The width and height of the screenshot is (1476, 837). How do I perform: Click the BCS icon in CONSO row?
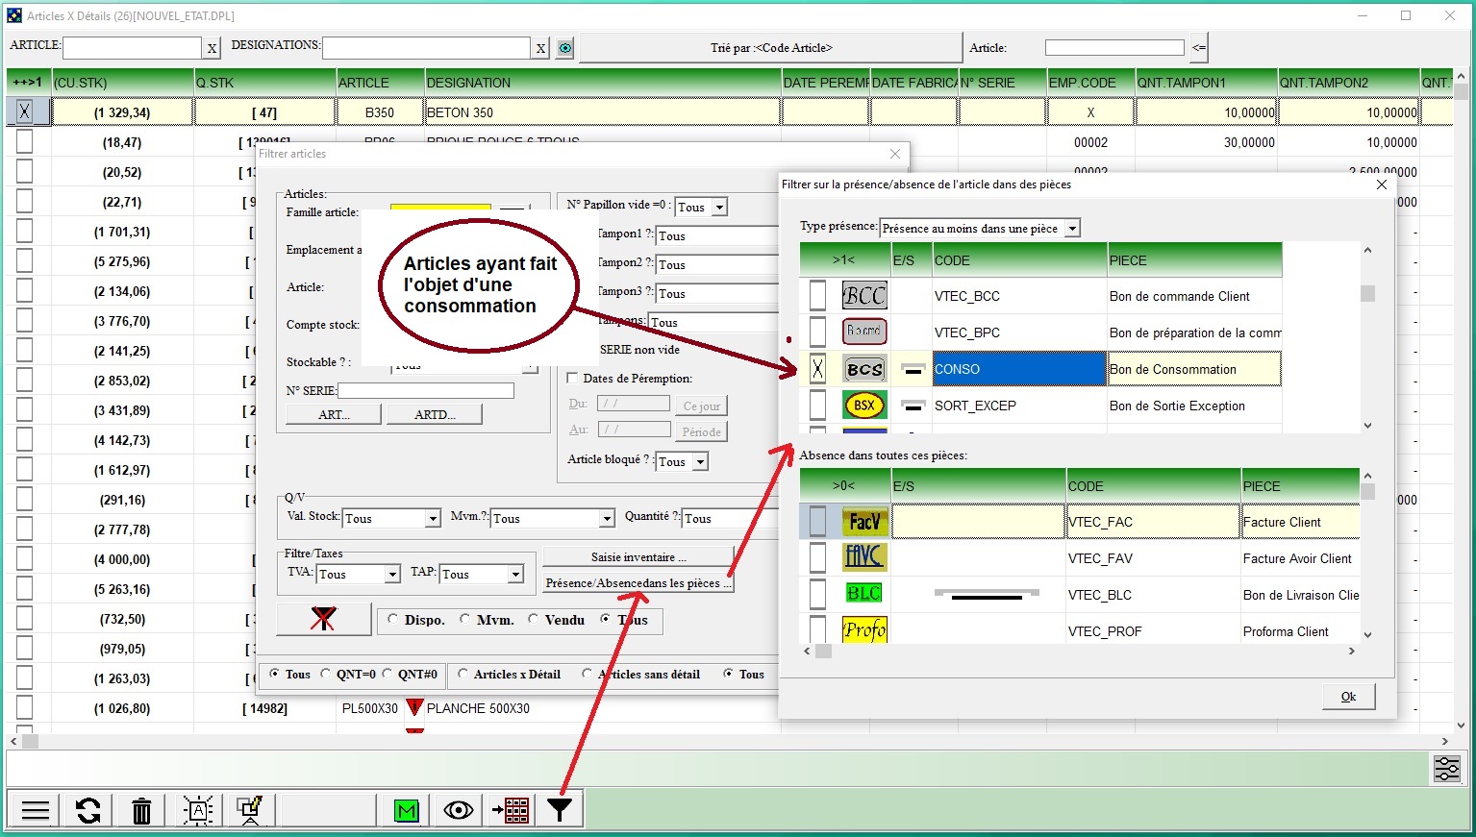pos(864,368)
